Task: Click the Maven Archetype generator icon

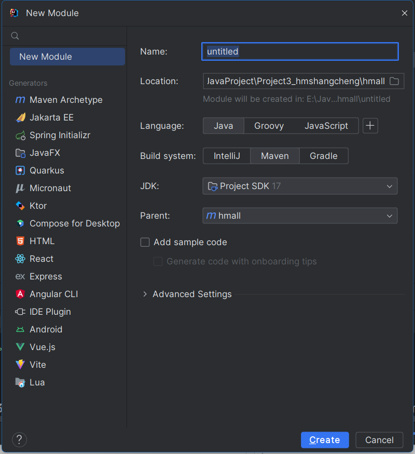Action: [x=20, y=100]
